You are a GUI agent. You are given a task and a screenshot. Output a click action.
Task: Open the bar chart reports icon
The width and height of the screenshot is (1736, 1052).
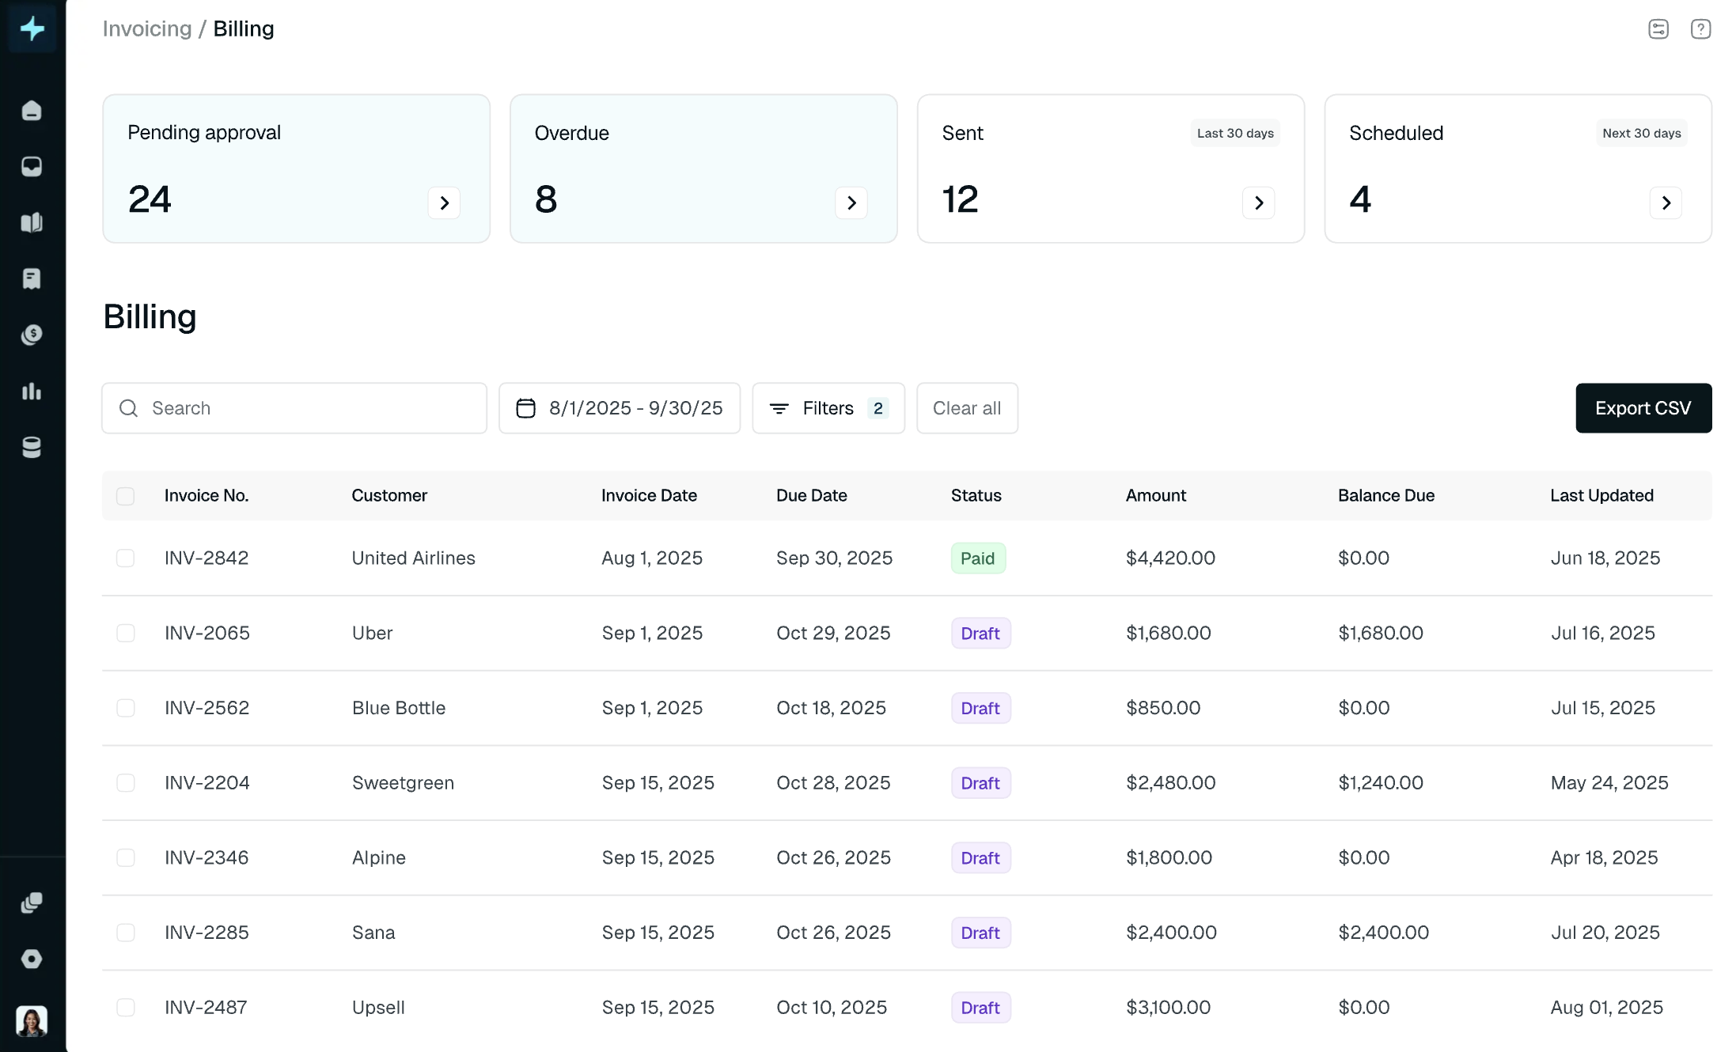(32, 392)
